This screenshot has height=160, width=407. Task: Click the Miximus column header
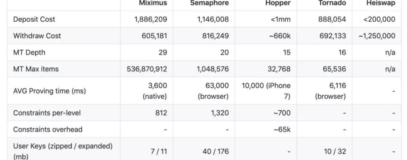coord(153,3)
